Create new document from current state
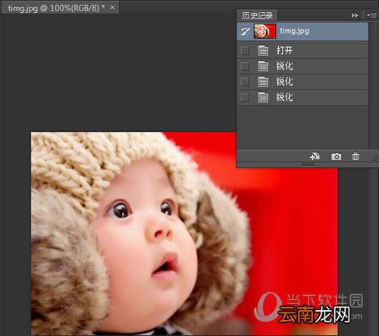 (315, 156)
